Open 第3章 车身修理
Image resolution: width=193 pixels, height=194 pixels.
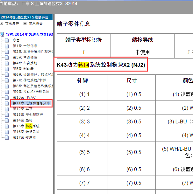coord(25,57)
